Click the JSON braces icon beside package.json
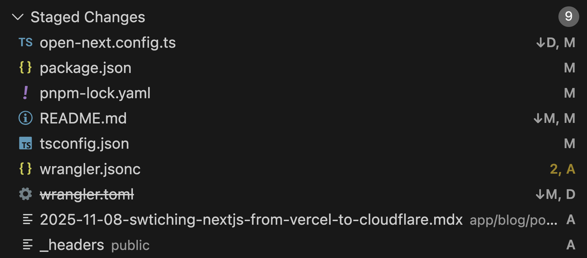This screenshot has height=258, width=587. coord(26,68)
